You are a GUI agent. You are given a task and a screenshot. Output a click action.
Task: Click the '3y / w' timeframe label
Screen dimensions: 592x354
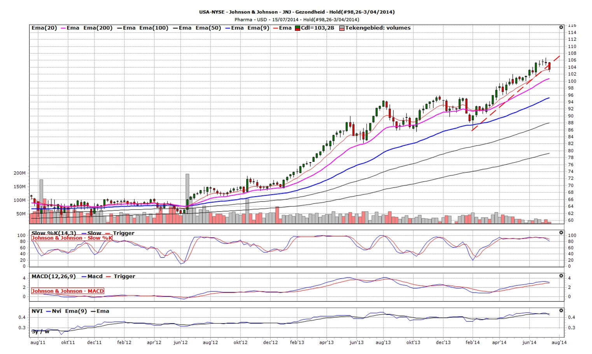(x=40, y=331)
